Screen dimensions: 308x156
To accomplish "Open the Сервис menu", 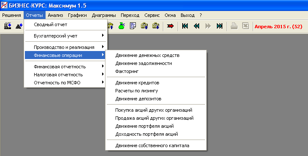I will coord(152,15).
